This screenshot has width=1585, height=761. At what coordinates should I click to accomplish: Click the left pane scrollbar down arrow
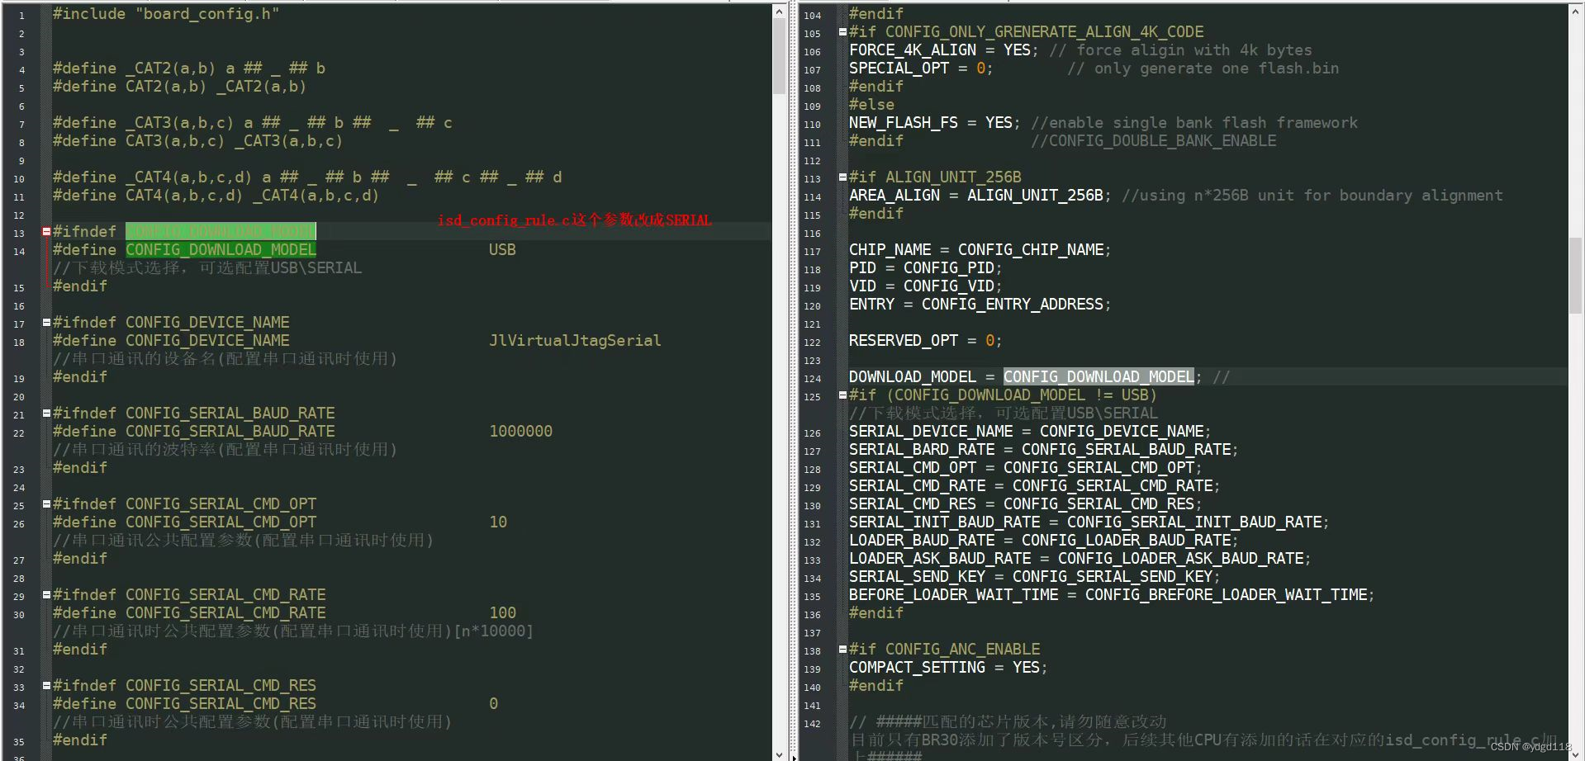pos(780,754)
